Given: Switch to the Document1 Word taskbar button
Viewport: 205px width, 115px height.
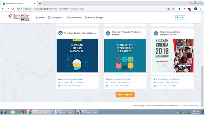Looking at the screenshot, I should pyautogui.click(x=63, y=112).
